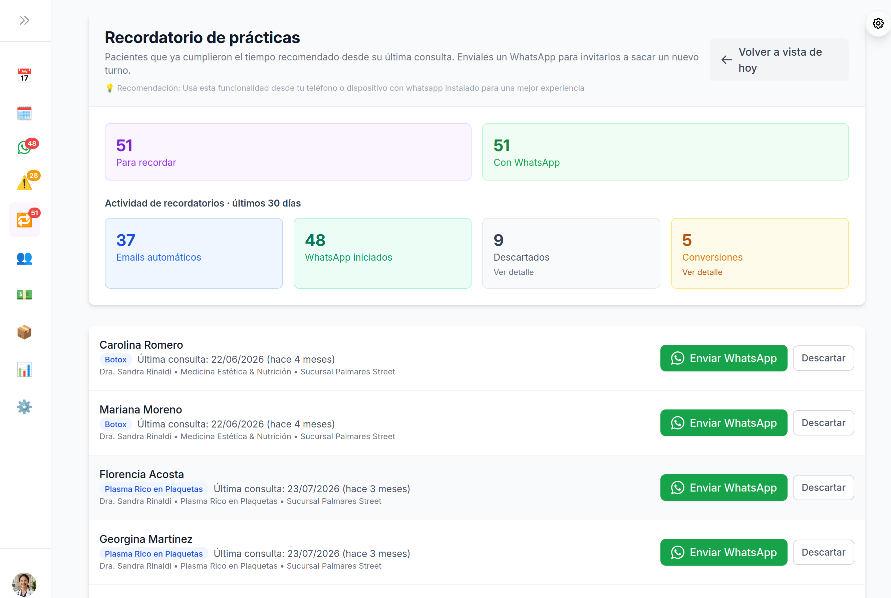This screenshot has width=891, height=598.
Task: Click the name Georgina Martínez
Action: [x=146, y=539]
